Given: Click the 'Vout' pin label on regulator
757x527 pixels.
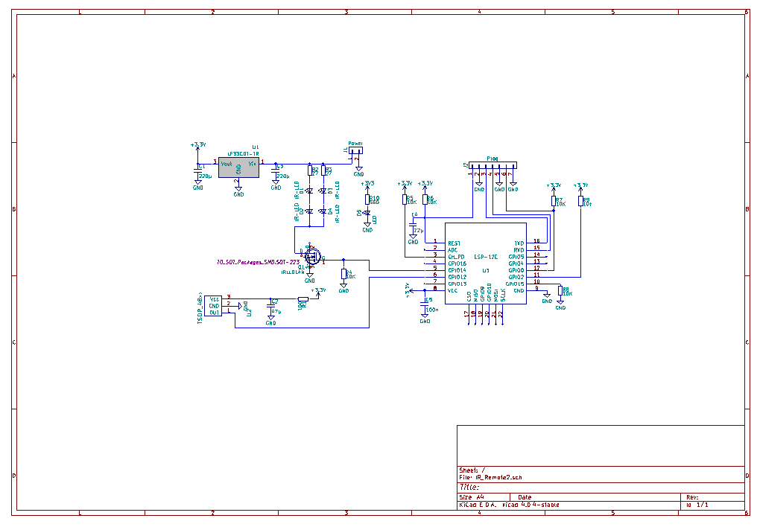Looking at the screenshot, I should click(227, 164).
